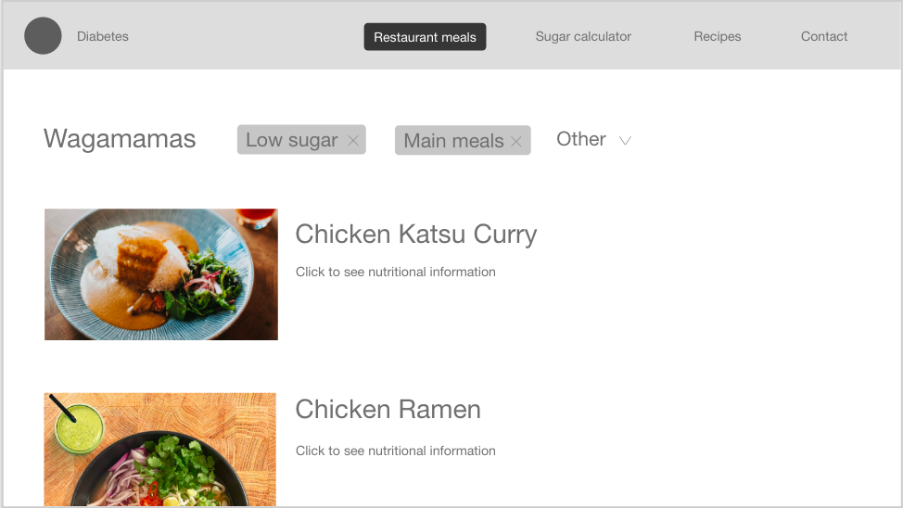The height and width of the screenshot is (508, 903).
Task: Open the Chicken Ramen photo
Action: tap(160, 450)
